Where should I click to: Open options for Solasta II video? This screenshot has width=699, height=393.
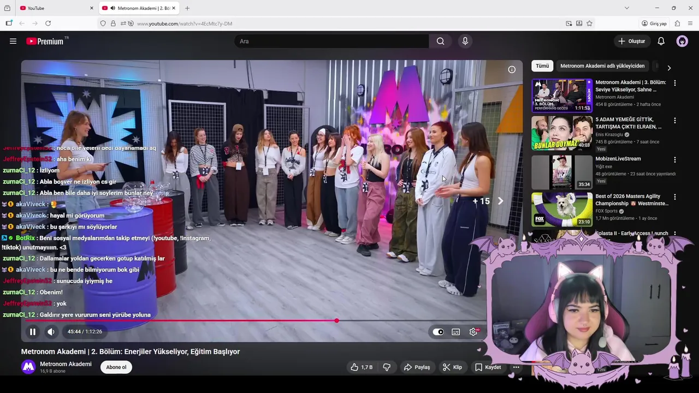click(675, 234)
